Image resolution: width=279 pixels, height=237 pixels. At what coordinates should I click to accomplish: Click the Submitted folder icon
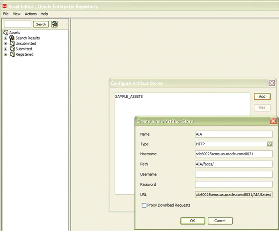[x=12, y=49]
